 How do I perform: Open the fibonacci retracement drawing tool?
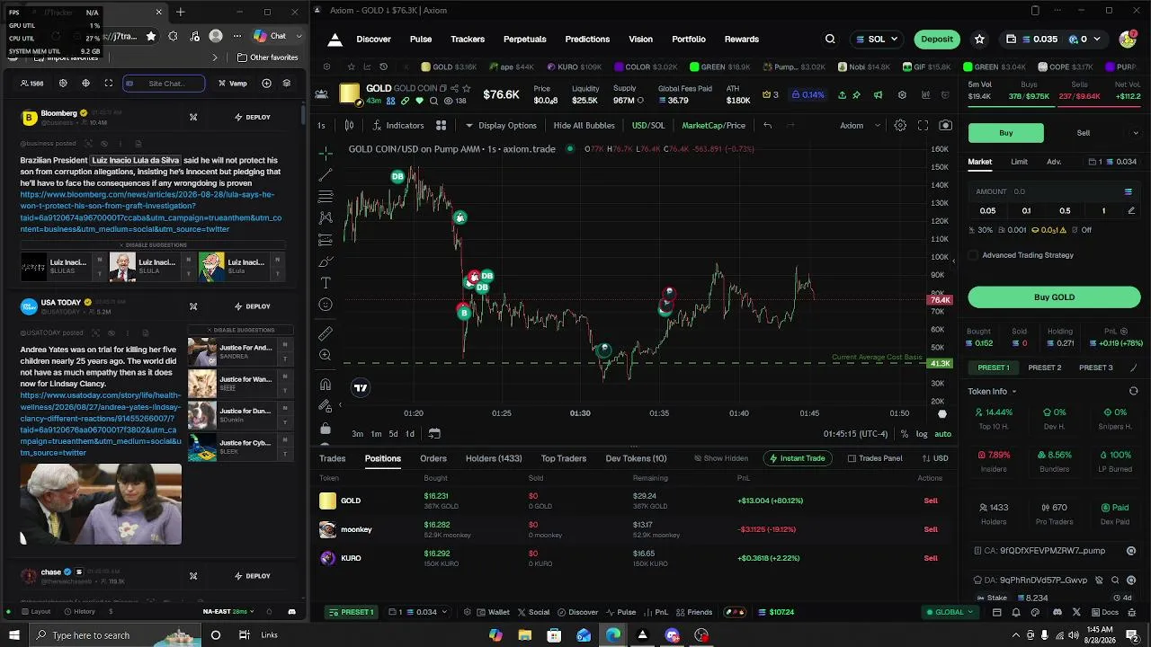pos(326,196)
